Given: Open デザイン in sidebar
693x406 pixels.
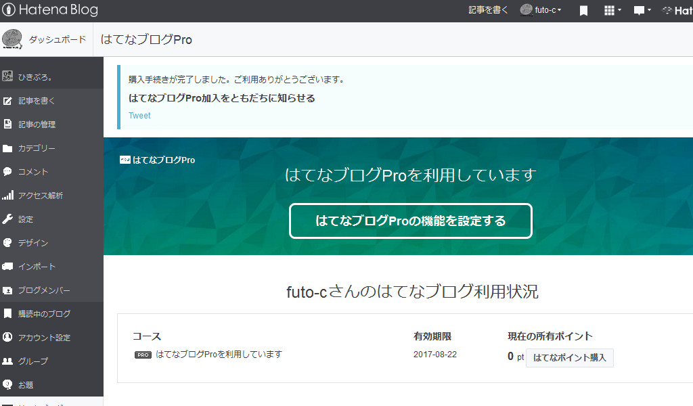Looking at the screenshot, I should point(33,242).
